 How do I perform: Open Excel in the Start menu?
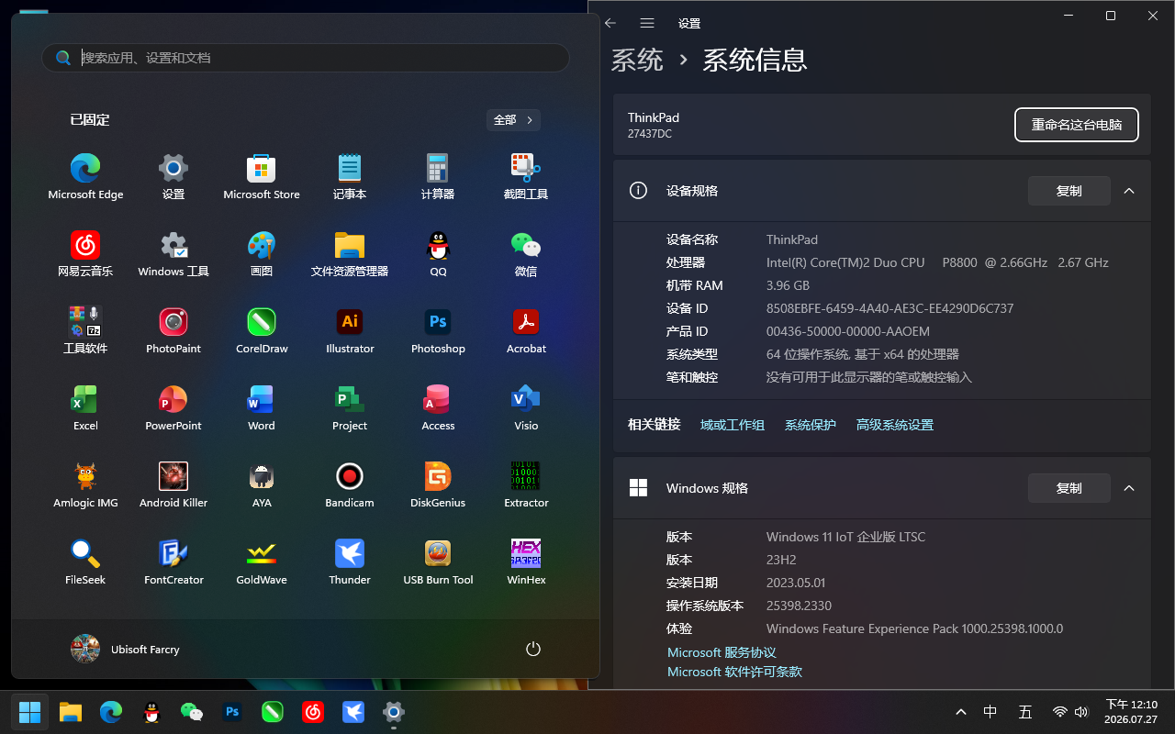tap(85, 407)
